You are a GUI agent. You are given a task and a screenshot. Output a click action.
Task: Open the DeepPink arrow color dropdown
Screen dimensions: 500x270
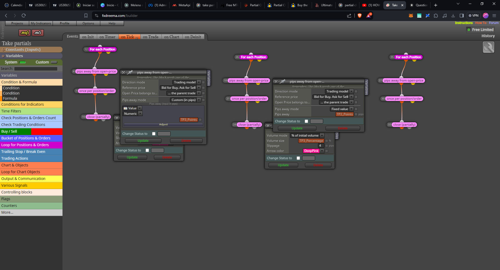(322, 151)
